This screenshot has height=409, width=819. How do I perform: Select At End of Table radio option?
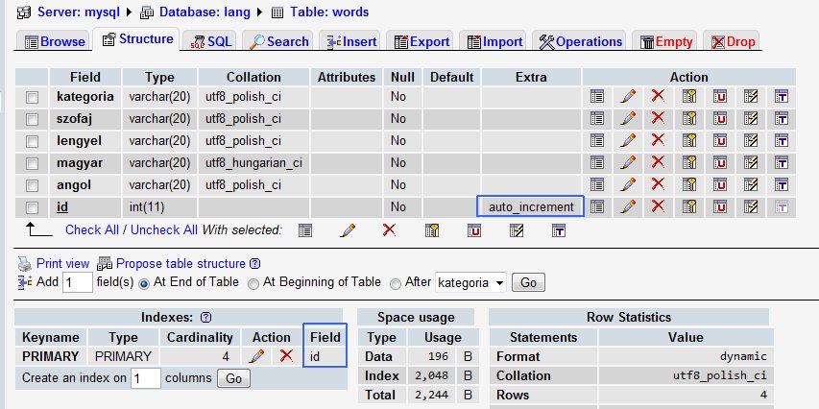(x=144, y=283)
